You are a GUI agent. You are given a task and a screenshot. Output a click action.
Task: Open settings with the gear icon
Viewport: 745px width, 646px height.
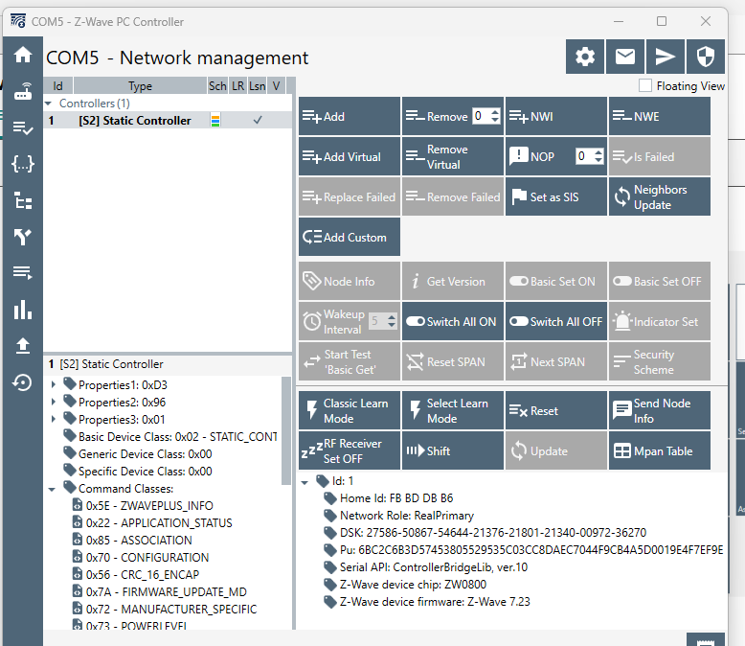(585, 58)
